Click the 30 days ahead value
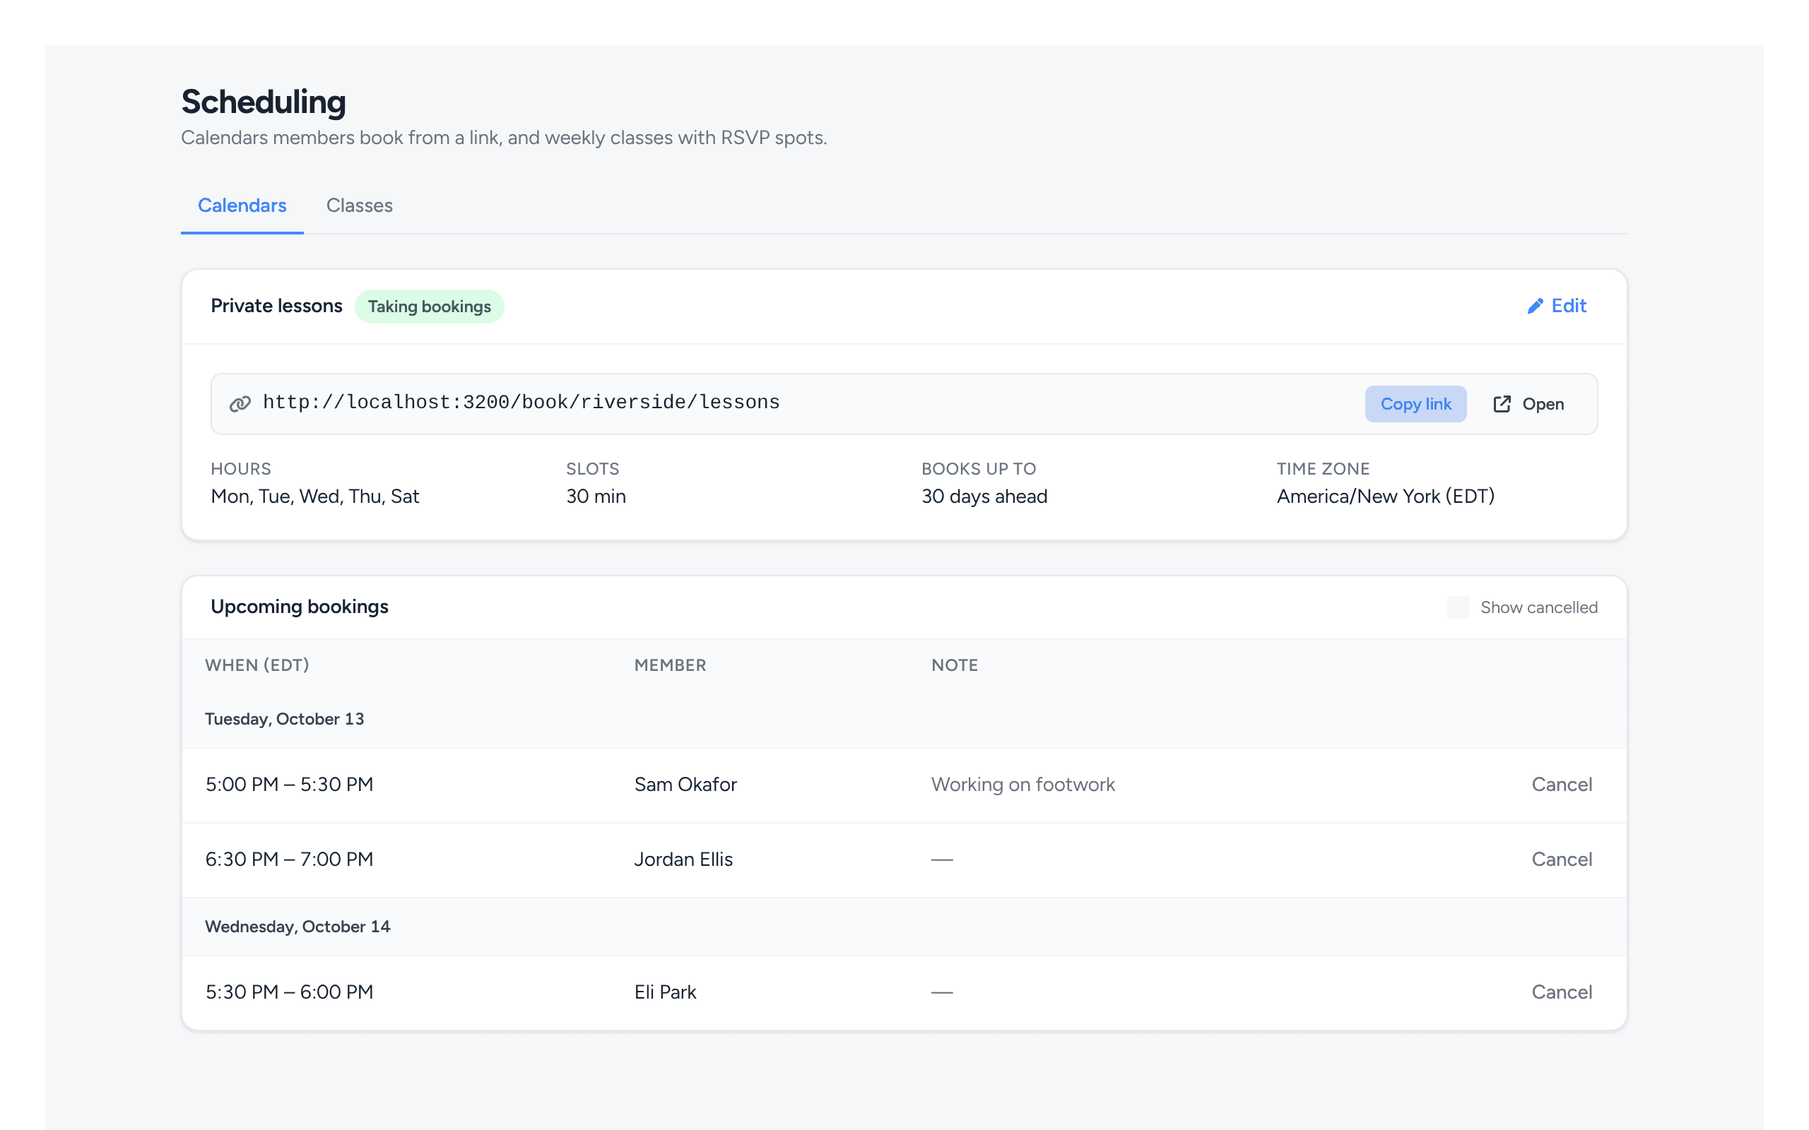1809x1130 pixels. click(x=984, y=496)
